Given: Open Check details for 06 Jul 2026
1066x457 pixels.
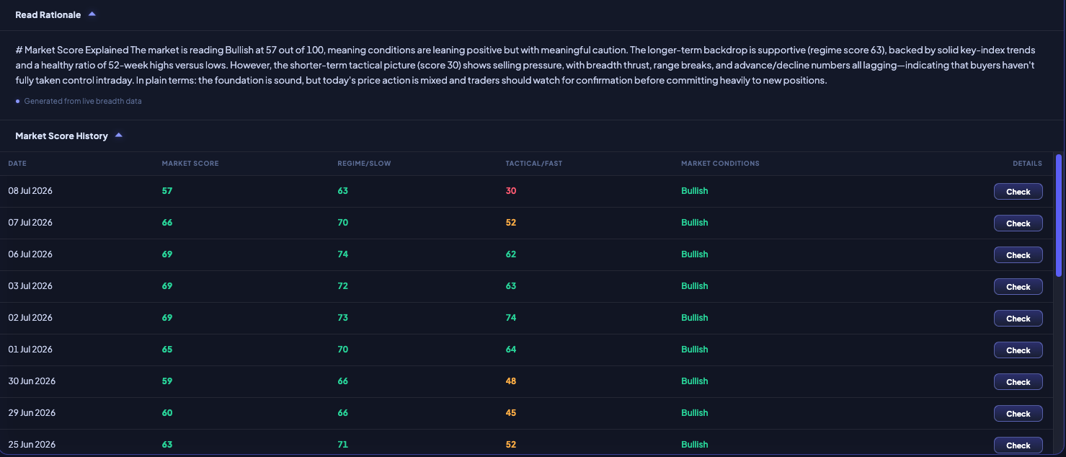Looking at the screenshot, I should [1018, 255].
